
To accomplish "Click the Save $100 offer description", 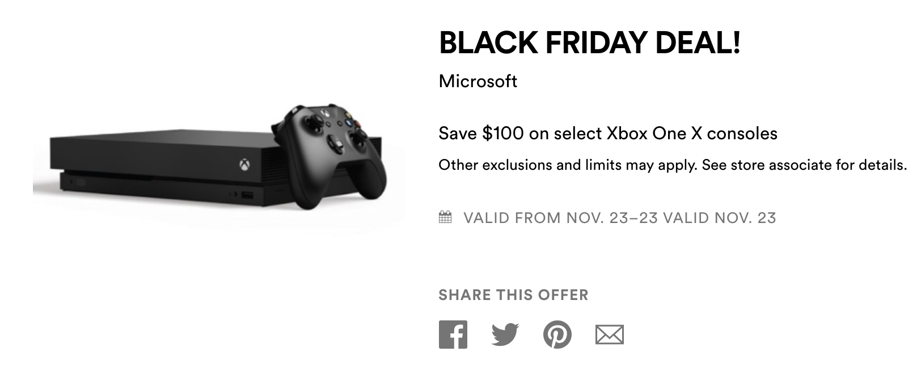I will click(x=607, y=134).
